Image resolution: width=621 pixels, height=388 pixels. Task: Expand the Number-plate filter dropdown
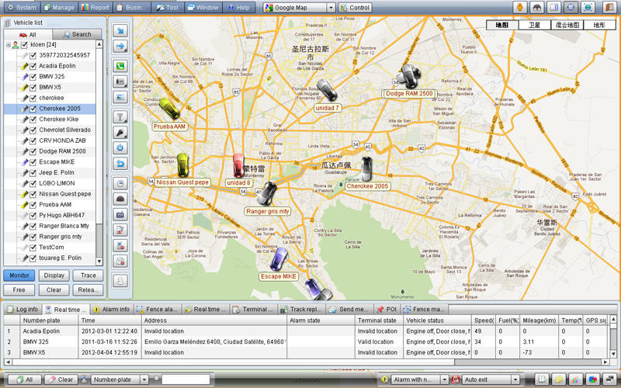[145, 379]
